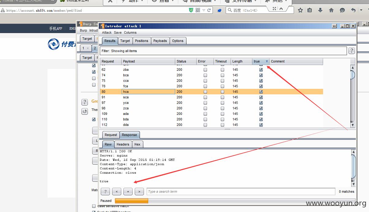The image size is (369, 212).
Task: Click the green shield security icon
Action: pos(191,10)
